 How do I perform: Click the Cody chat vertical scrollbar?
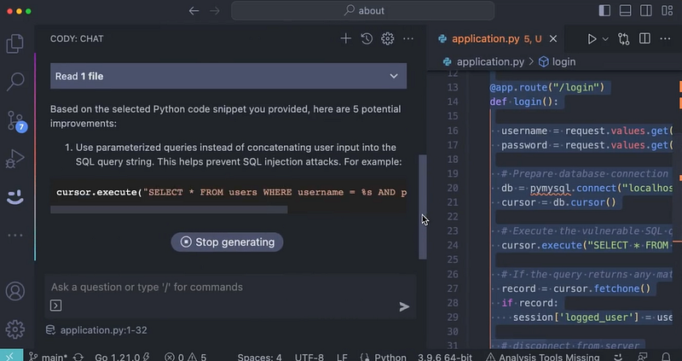click(422, 207)
